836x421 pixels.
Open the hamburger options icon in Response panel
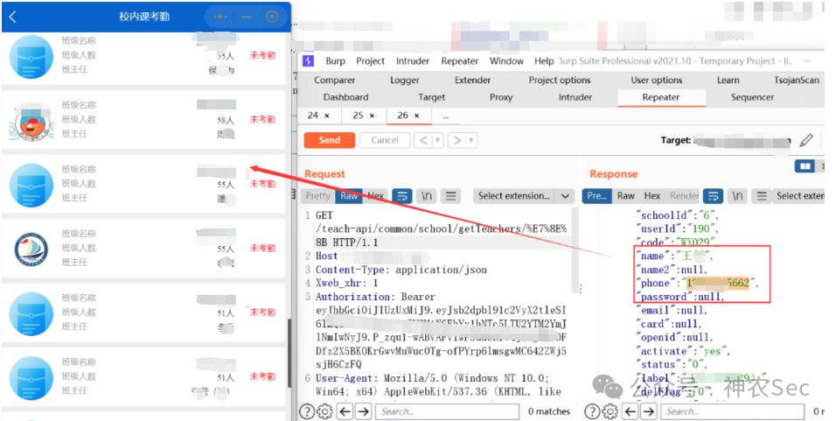[x=762, y=196]
